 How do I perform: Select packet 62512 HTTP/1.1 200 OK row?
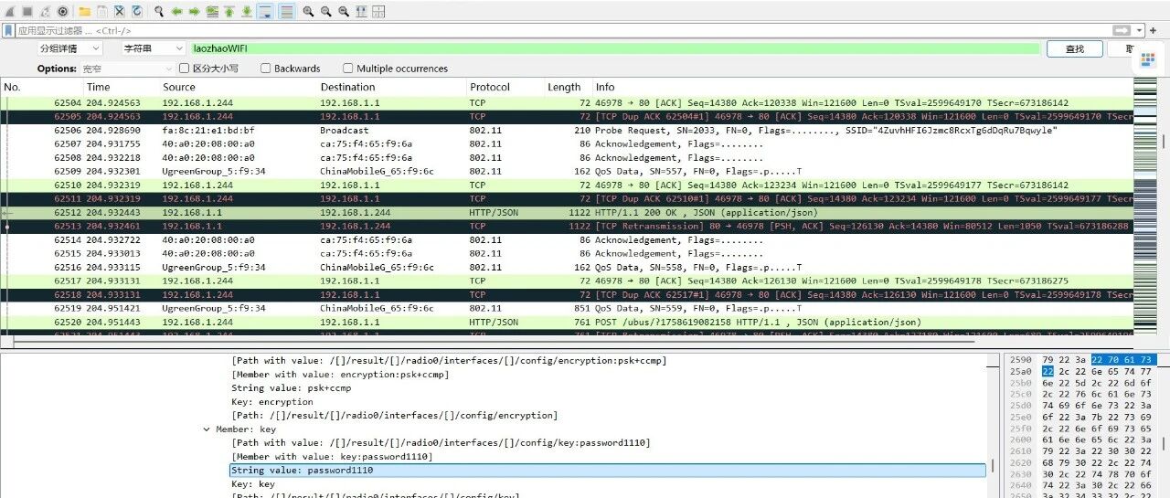(567, 213)
